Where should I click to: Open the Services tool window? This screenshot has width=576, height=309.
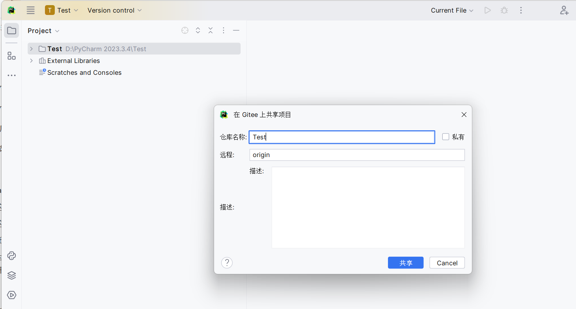coord(11,295)
